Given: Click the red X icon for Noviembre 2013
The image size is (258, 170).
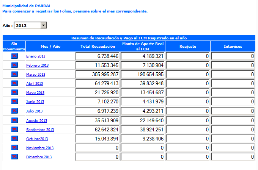Looking at the screenshot, I should (14, 148).
